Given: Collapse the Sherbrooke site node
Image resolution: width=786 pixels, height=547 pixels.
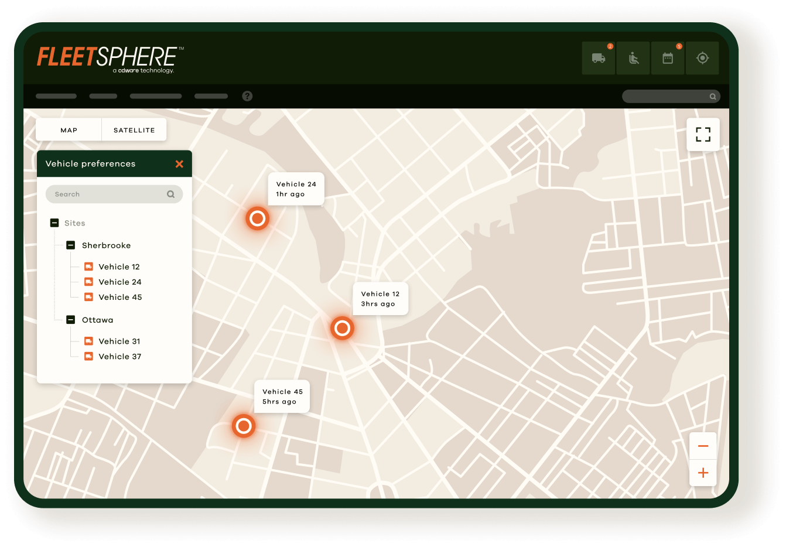Looking at the screenshot, I should [71, 245].
